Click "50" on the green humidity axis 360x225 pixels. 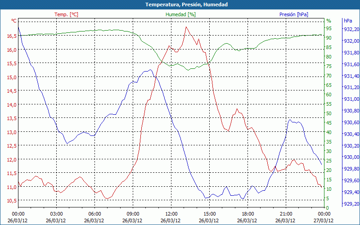(329, 113)
